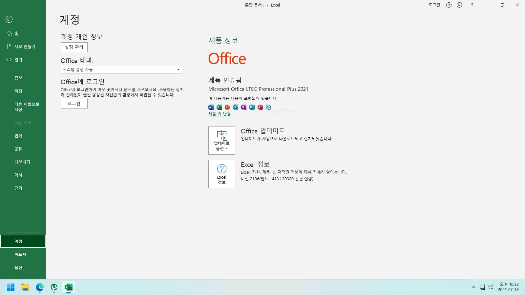Open the Windows Start menu
Screen dimensions: 525x295
click(x=11, y=287)
